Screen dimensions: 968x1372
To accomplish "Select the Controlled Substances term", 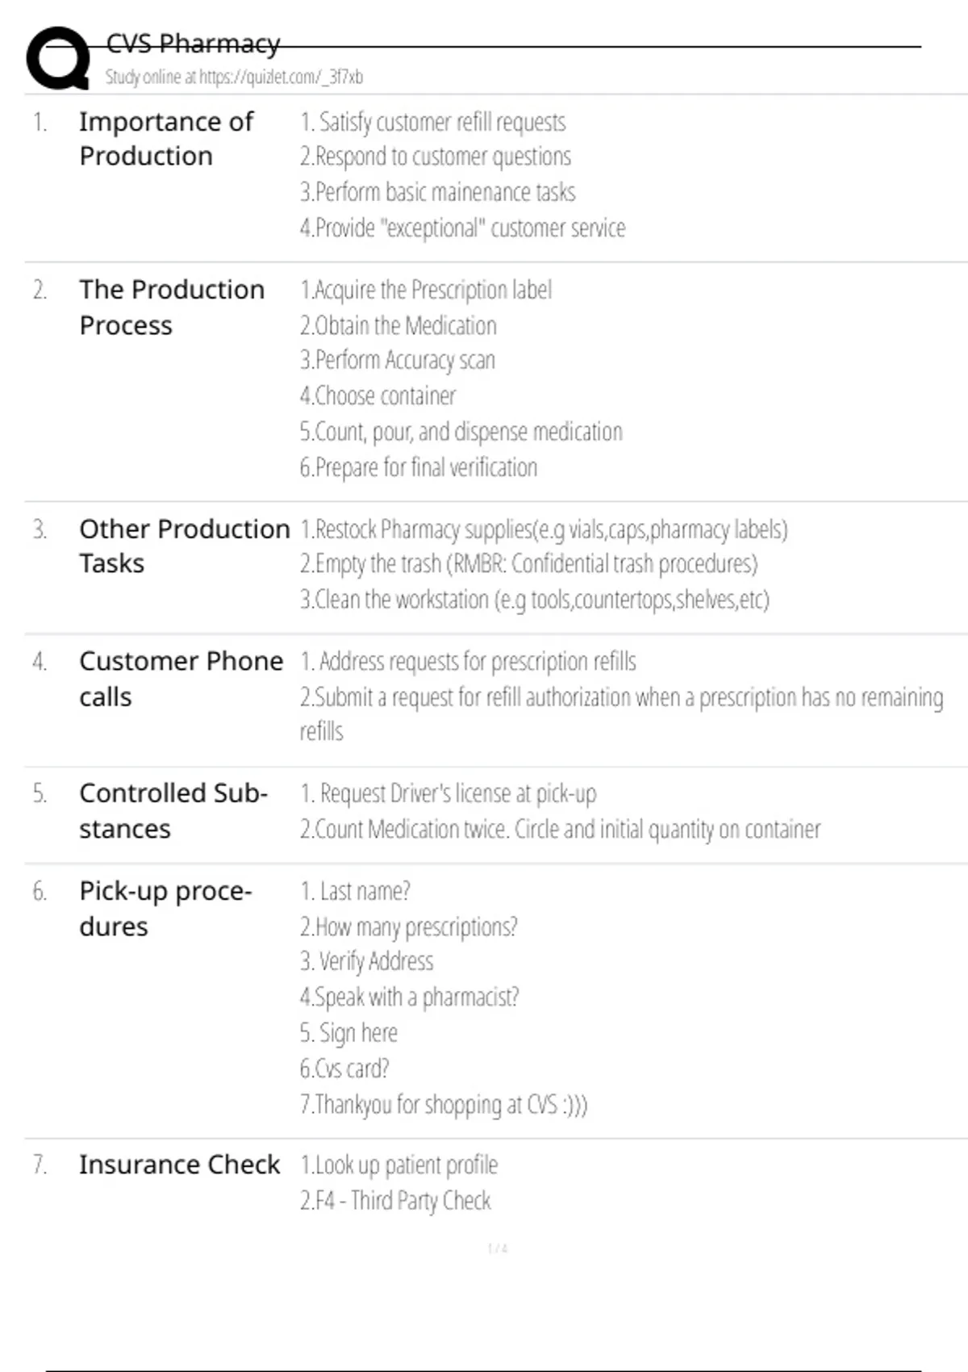I will click(x=173, y=810).
